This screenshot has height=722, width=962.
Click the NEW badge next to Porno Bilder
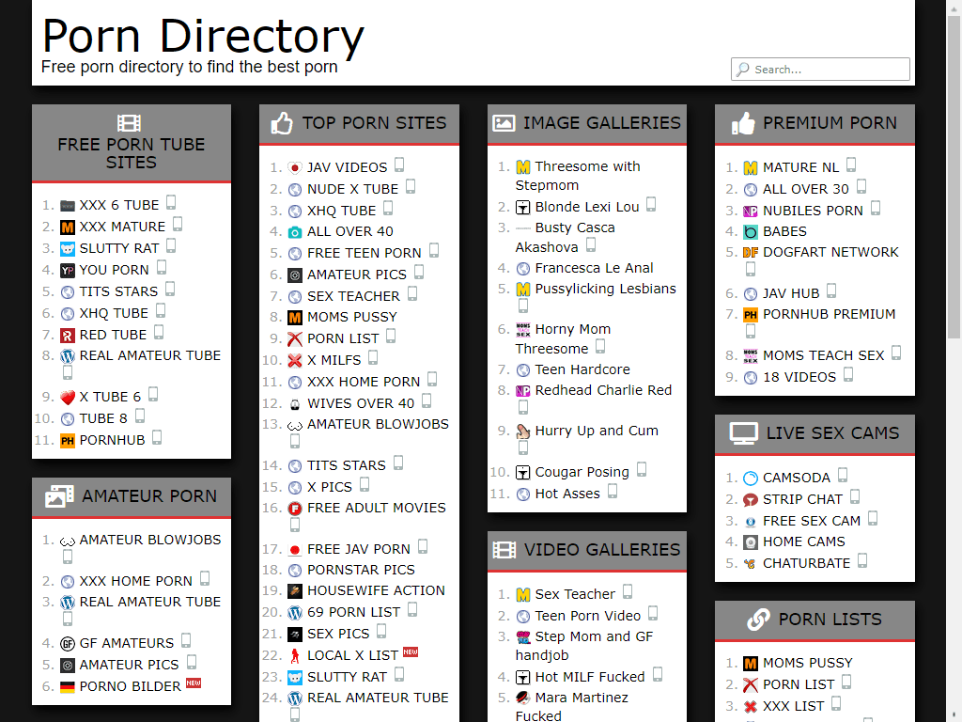point(193,682)
